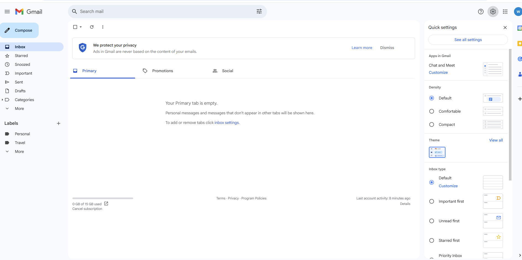Select Comfortable density option

point(432,111)
